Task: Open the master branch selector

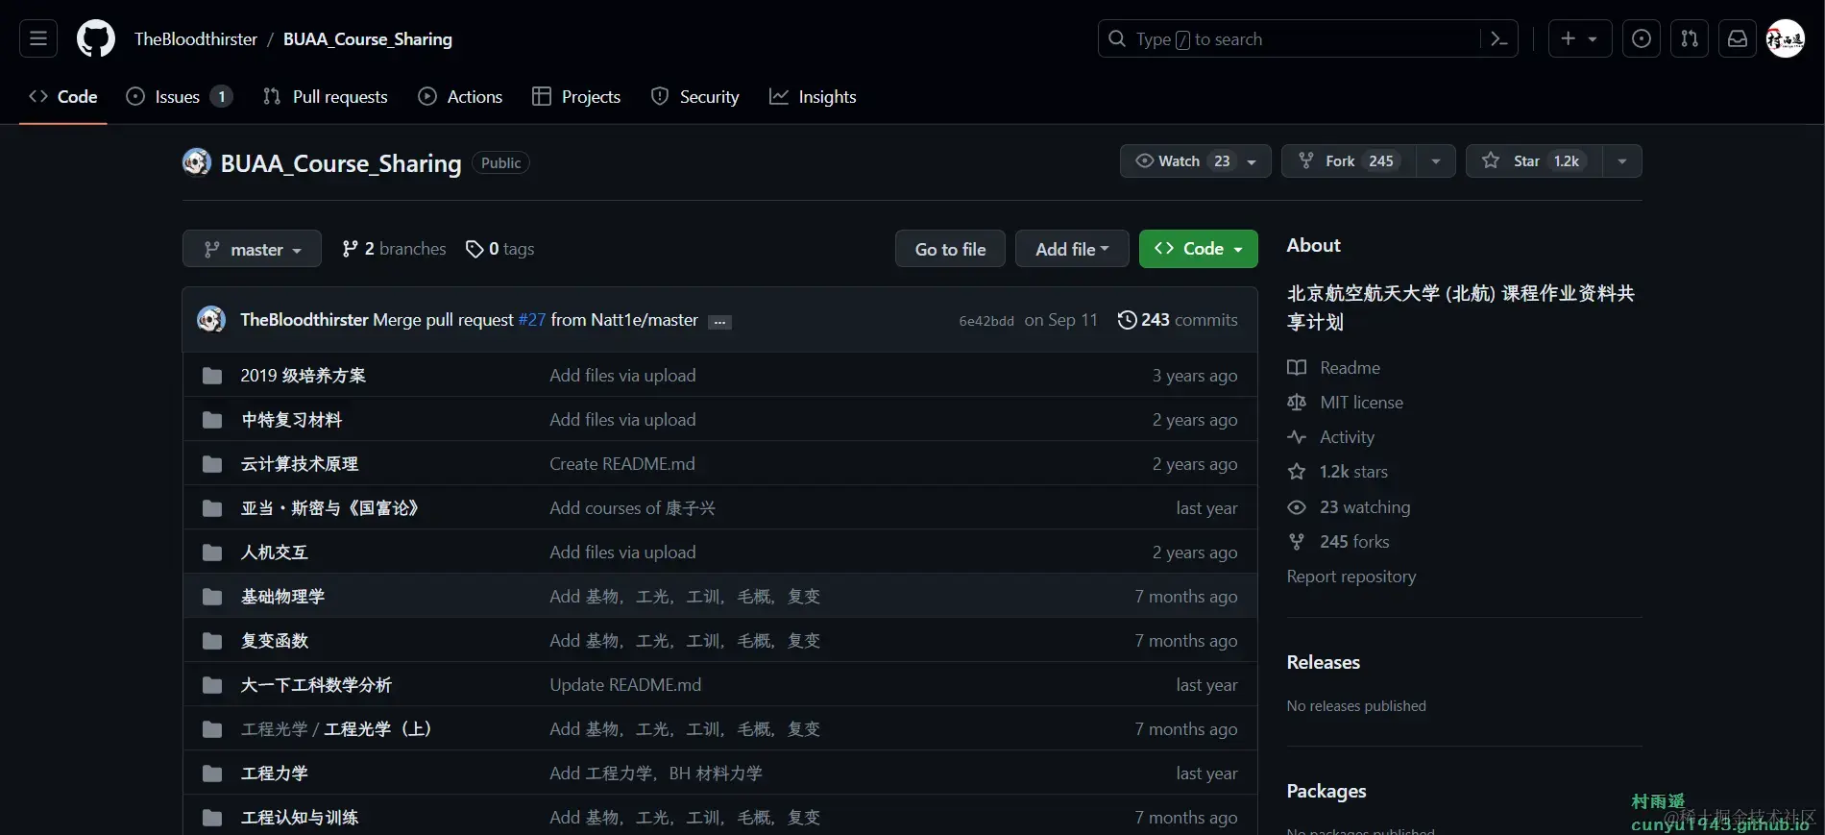Action: tap(252, 249)
